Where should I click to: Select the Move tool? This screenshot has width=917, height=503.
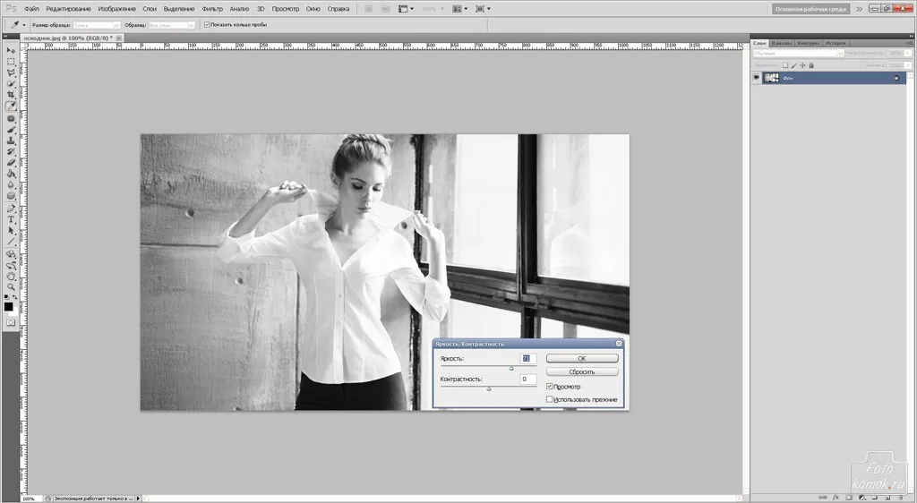[11, 51]
